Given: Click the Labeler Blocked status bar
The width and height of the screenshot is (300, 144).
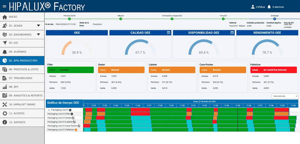Looking at the screenshot, I should pyautogui.click(x=172, y=70).
